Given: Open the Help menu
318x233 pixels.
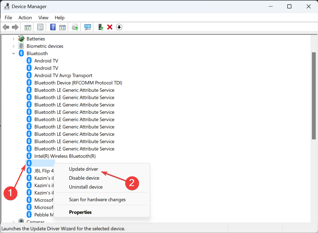Looking at the screenshot, I should point(60,18).
